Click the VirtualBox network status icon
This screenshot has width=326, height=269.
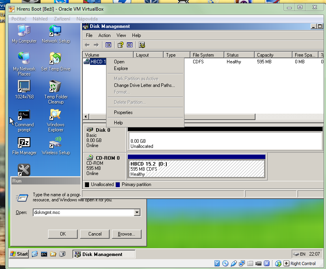pos(242,263)
